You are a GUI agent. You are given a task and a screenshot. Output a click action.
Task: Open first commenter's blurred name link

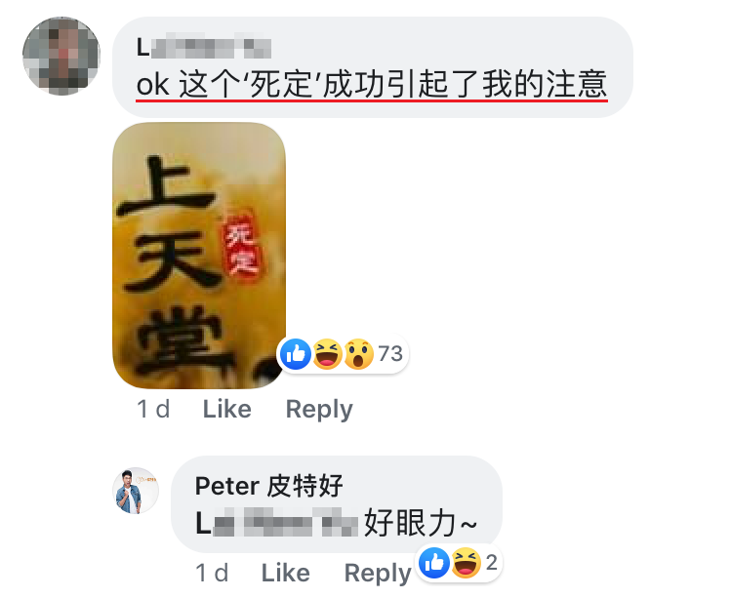204,47
